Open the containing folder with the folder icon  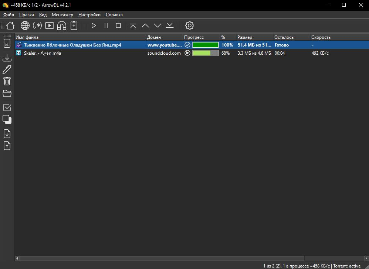(x=7, y=93)
